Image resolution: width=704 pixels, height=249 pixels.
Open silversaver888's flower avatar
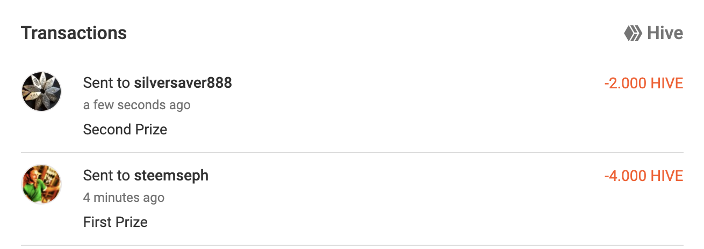pos(41,92)
